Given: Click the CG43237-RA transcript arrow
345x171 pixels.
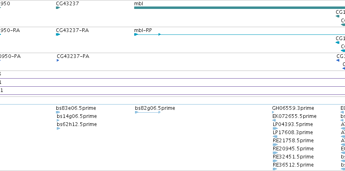Looking at the screenshot, I should pos(58,34).
